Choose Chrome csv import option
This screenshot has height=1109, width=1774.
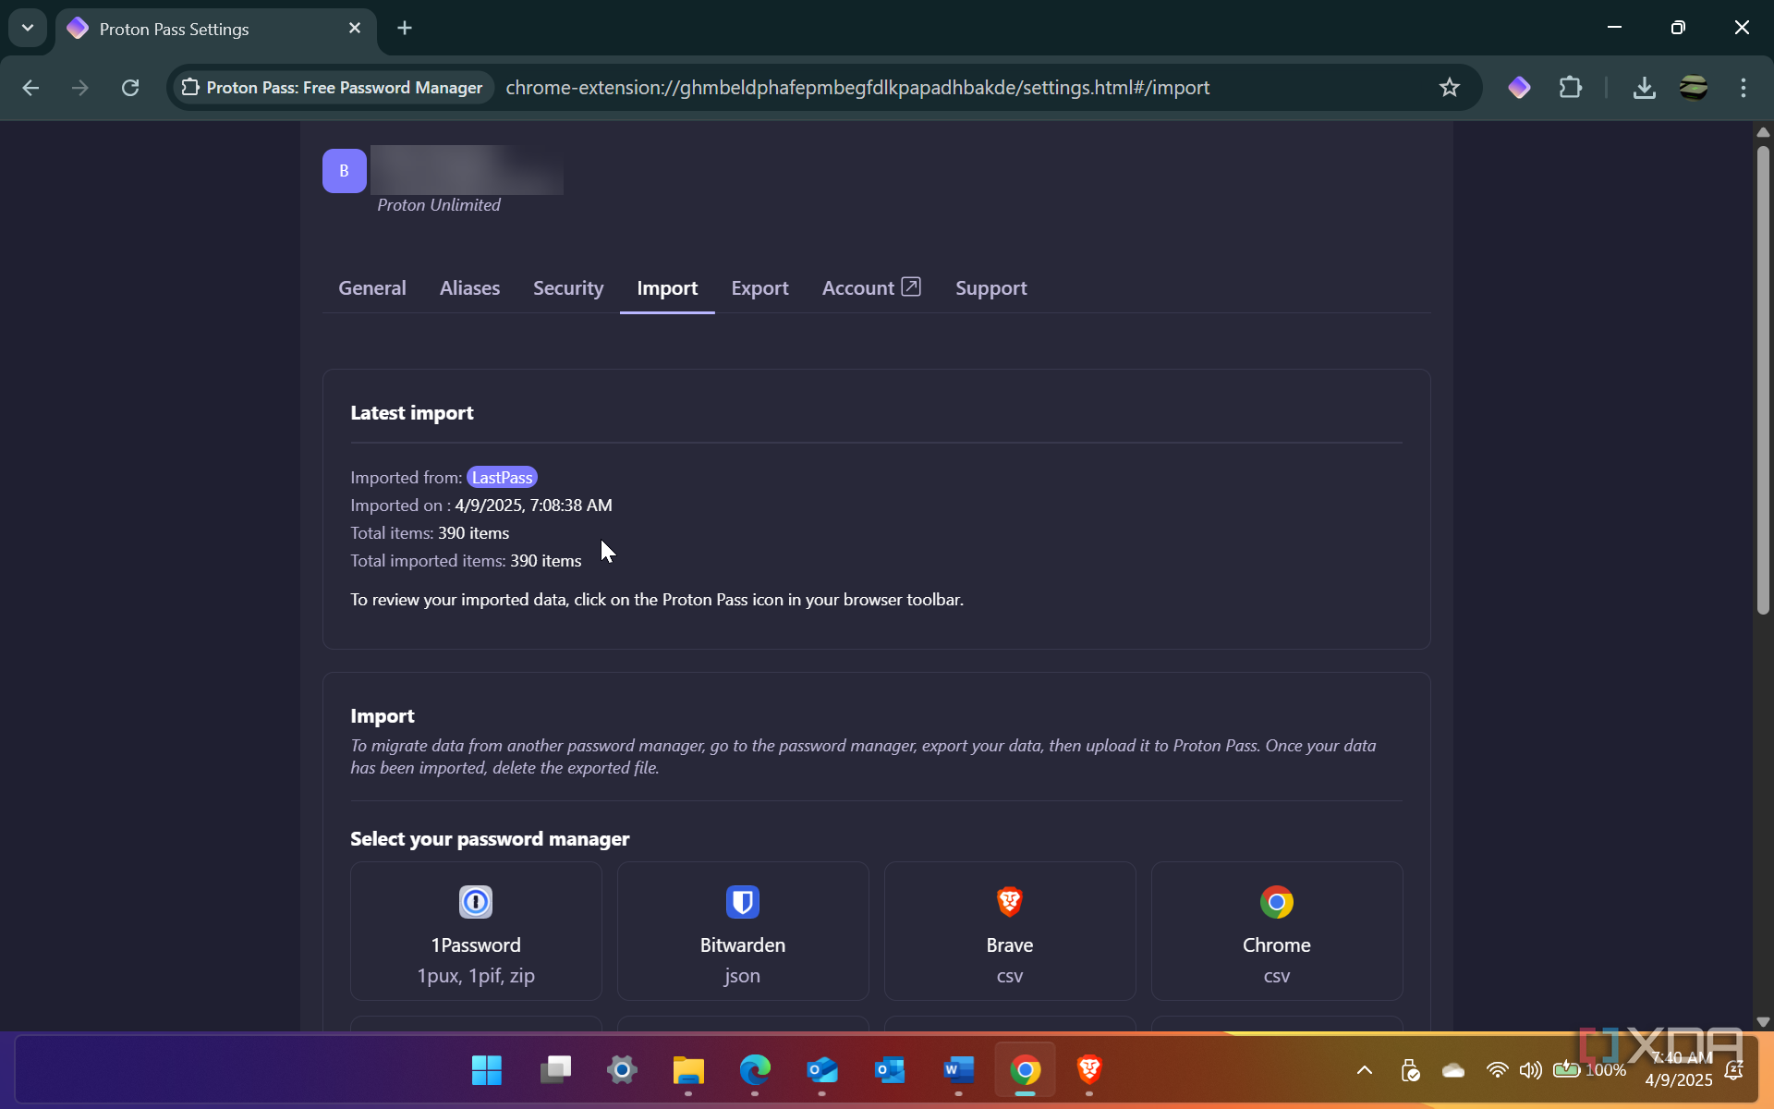pos(1277,931)
